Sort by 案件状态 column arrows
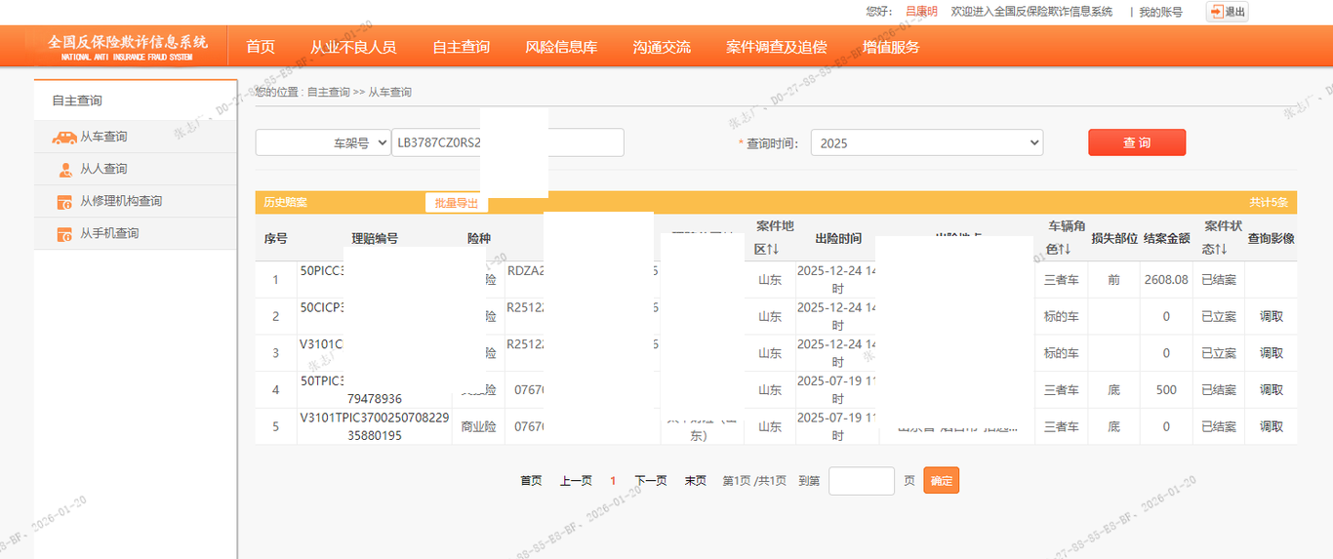This screenshot has height=559, width=1333. tap(1220, 250)
